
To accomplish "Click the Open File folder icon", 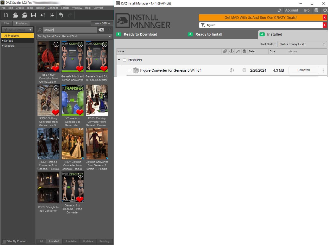I will tap(15, 15).
